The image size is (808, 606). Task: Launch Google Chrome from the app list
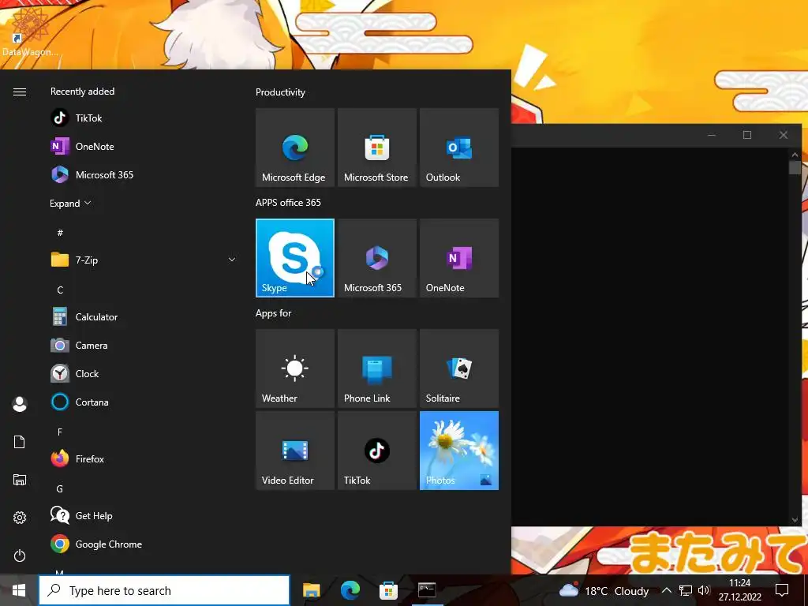point(143,544)
